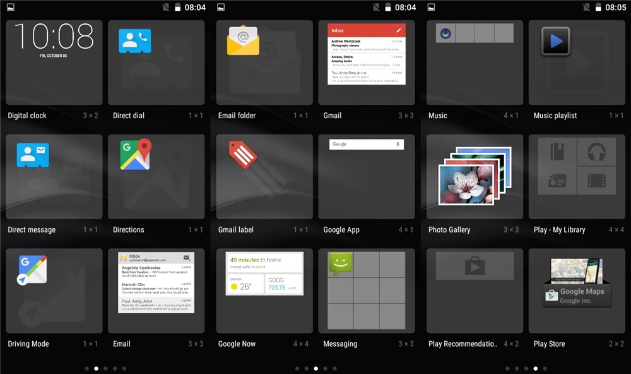Choose the Email inbox widget preview
Screen dimensions: 631x374
(156, 282)
